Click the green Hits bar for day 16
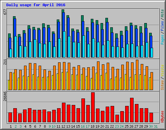This screenshot has height=130, width=166. click(82, 18)
